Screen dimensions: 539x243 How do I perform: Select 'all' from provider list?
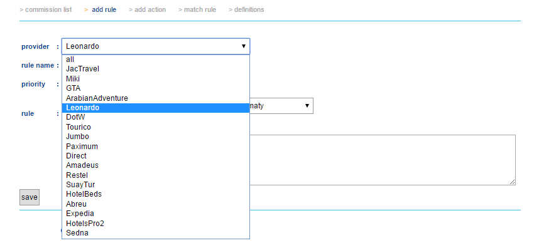pos(156,59)
